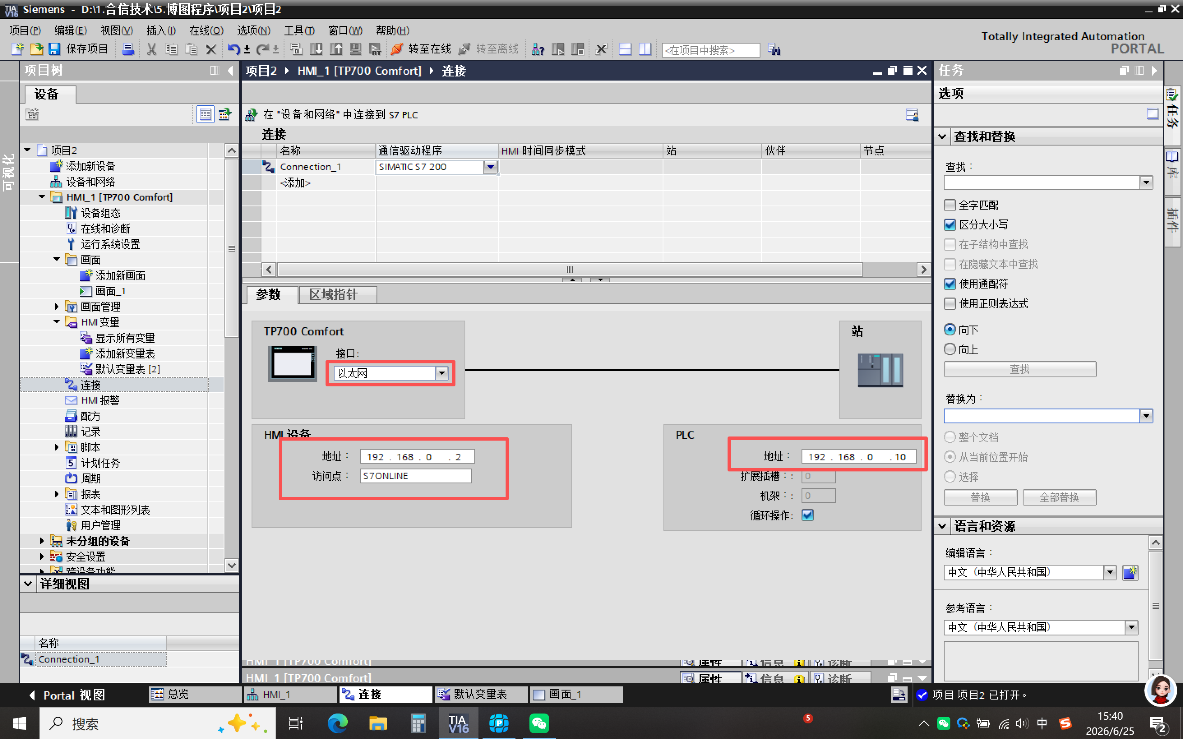The image size is (1183, 739).
Task: Click the print toolbar icon
Action: point(128,49)
